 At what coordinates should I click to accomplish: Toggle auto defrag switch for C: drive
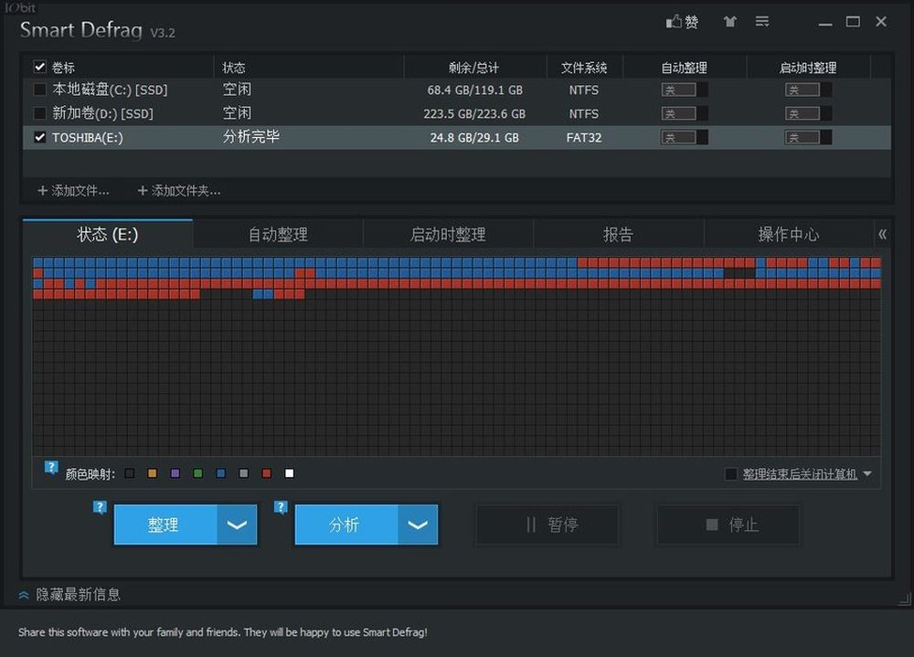pos(685,90)
